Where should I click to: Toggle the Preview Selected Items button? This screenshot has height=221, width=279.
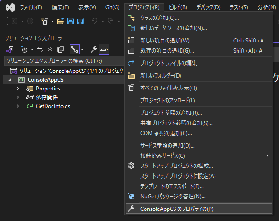[x=104, y=49]
